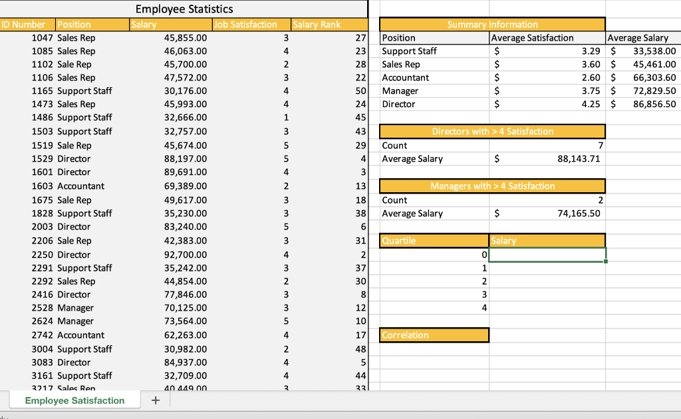Select salary 45,700.00 cell
This screenshot has height=419, width=681.
click(x=171, y=65)
